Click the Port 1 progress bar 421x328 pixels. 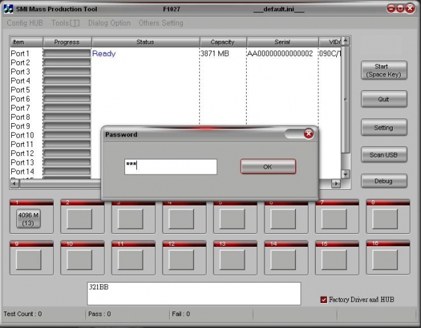[67, 53]
